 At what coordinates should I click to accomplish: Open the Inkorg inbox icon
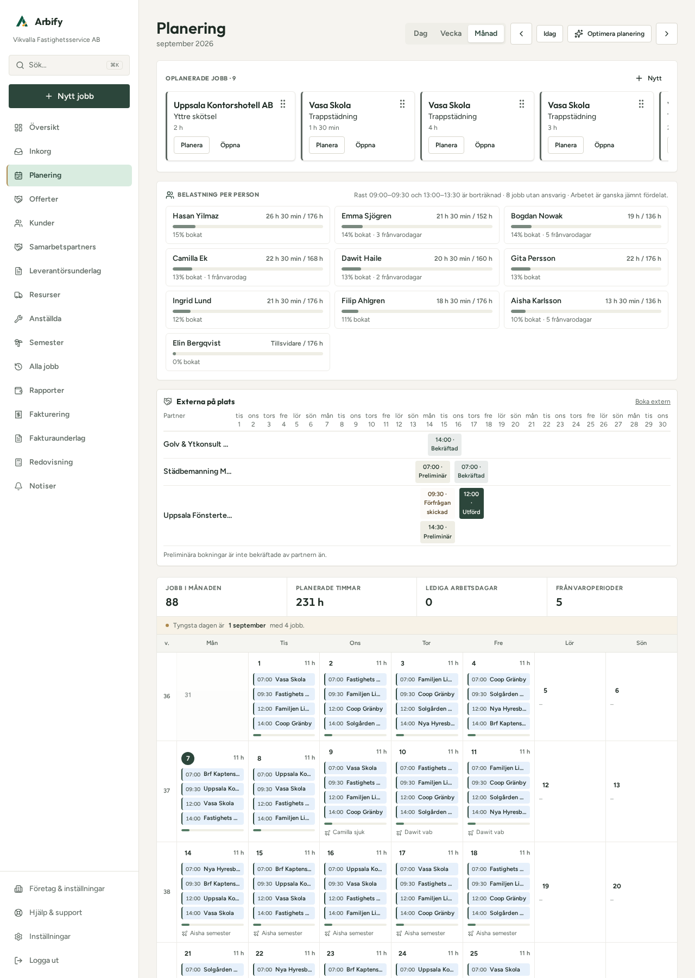pyautogui.click(x=18, y=152)
